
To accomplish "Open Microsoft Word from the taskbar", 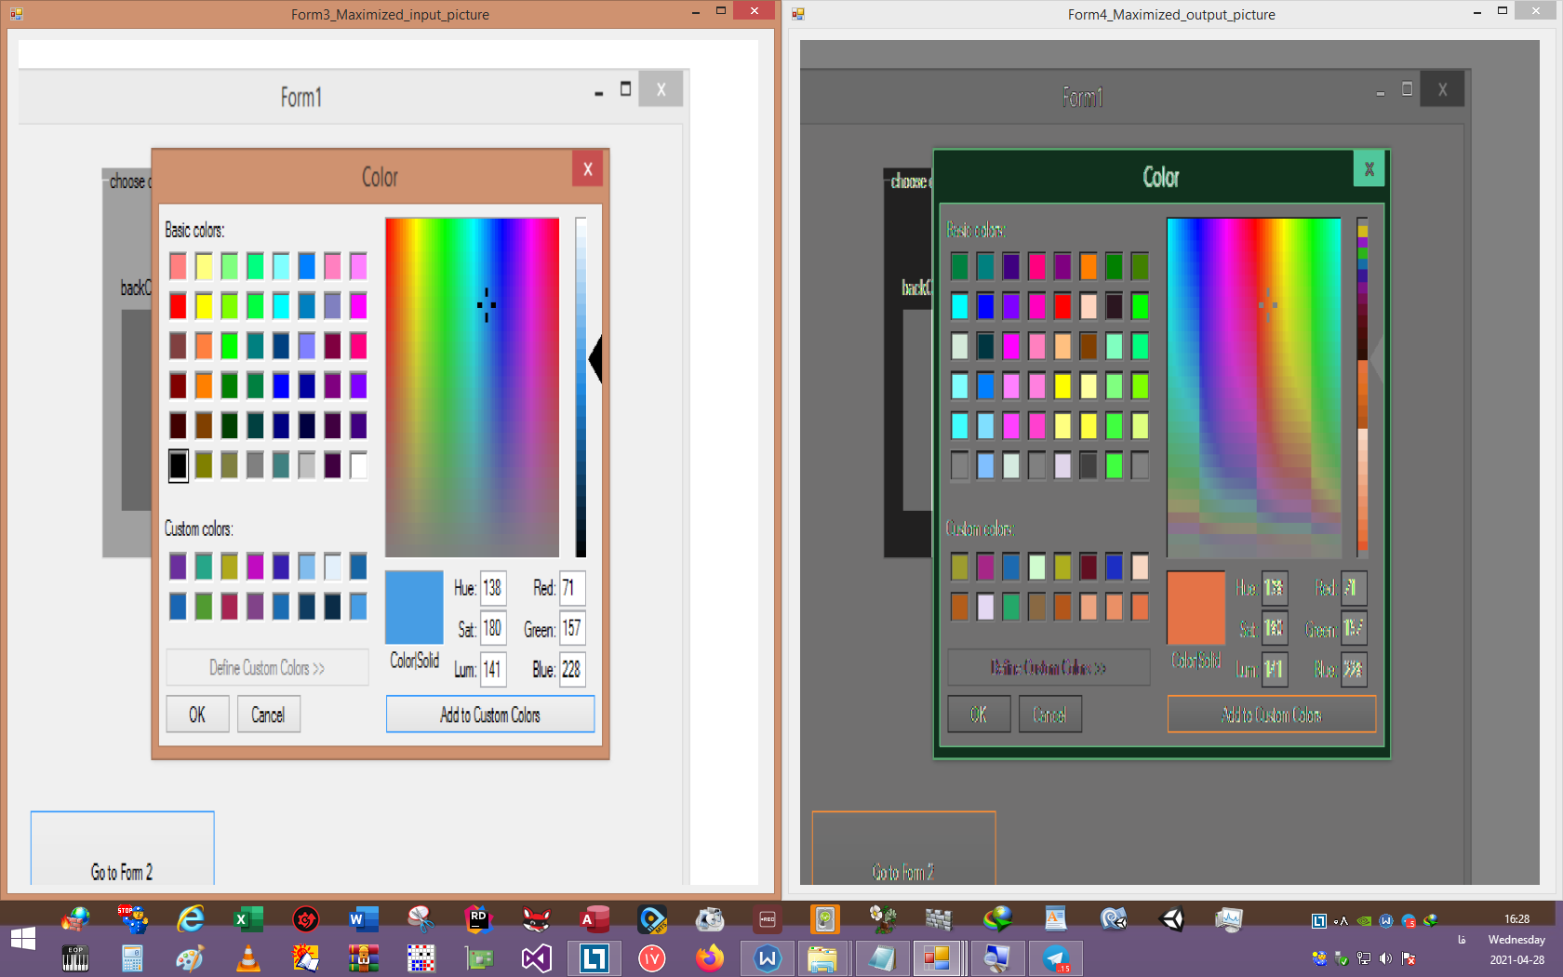I will [x=363, y=919].
